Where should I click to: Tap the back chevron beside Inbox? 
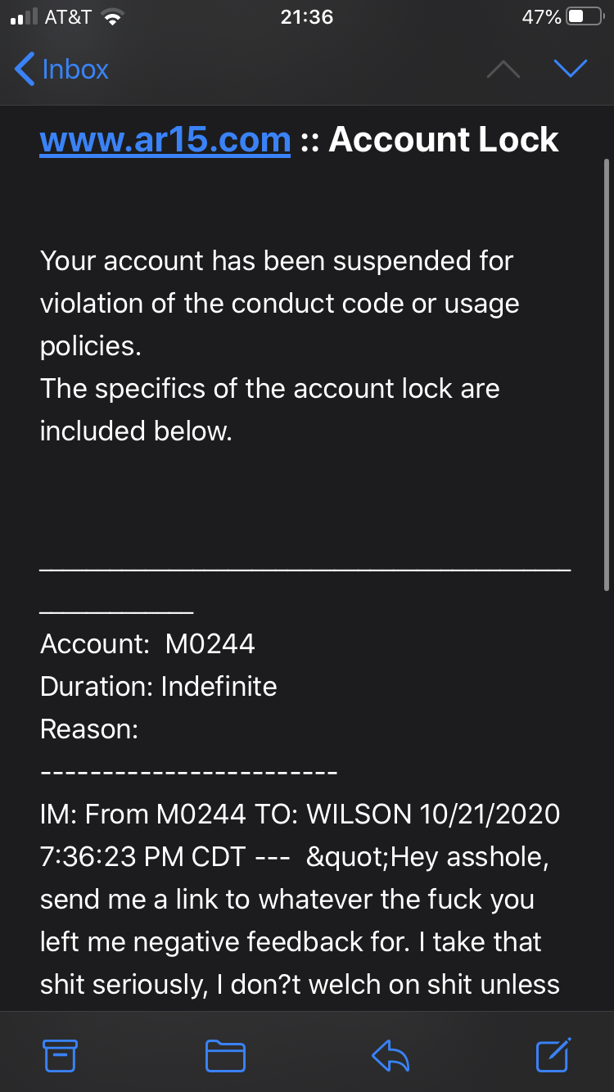tap(25, 70)
